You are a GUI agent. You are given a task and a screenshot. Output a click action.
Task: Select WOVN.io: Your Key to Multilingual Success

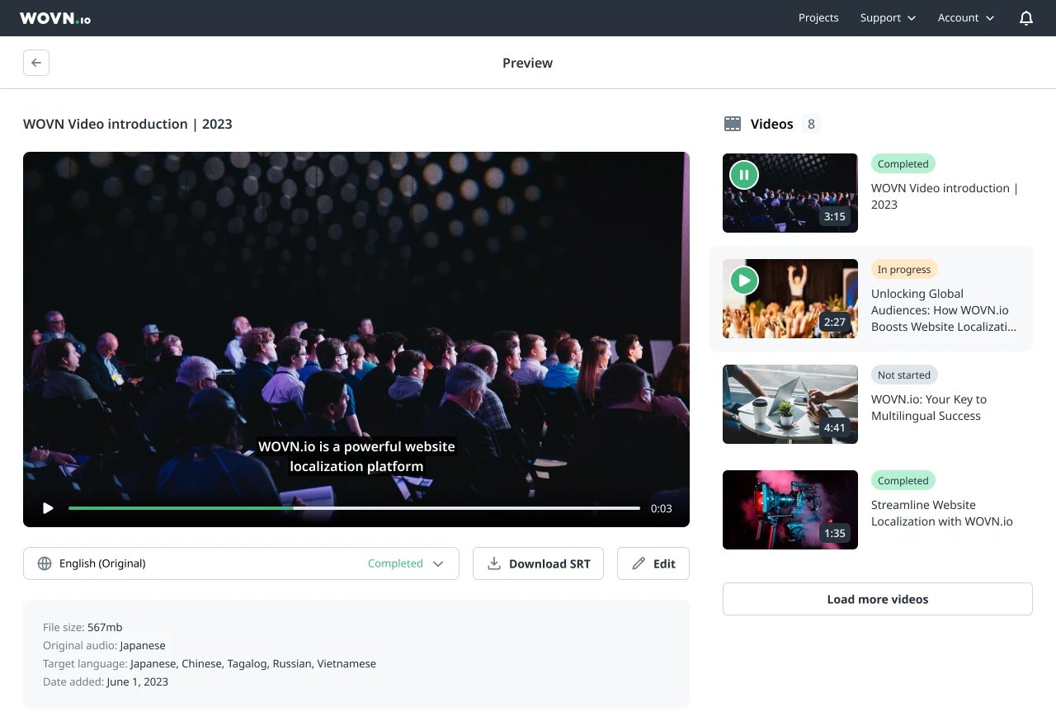coord(929,408)
